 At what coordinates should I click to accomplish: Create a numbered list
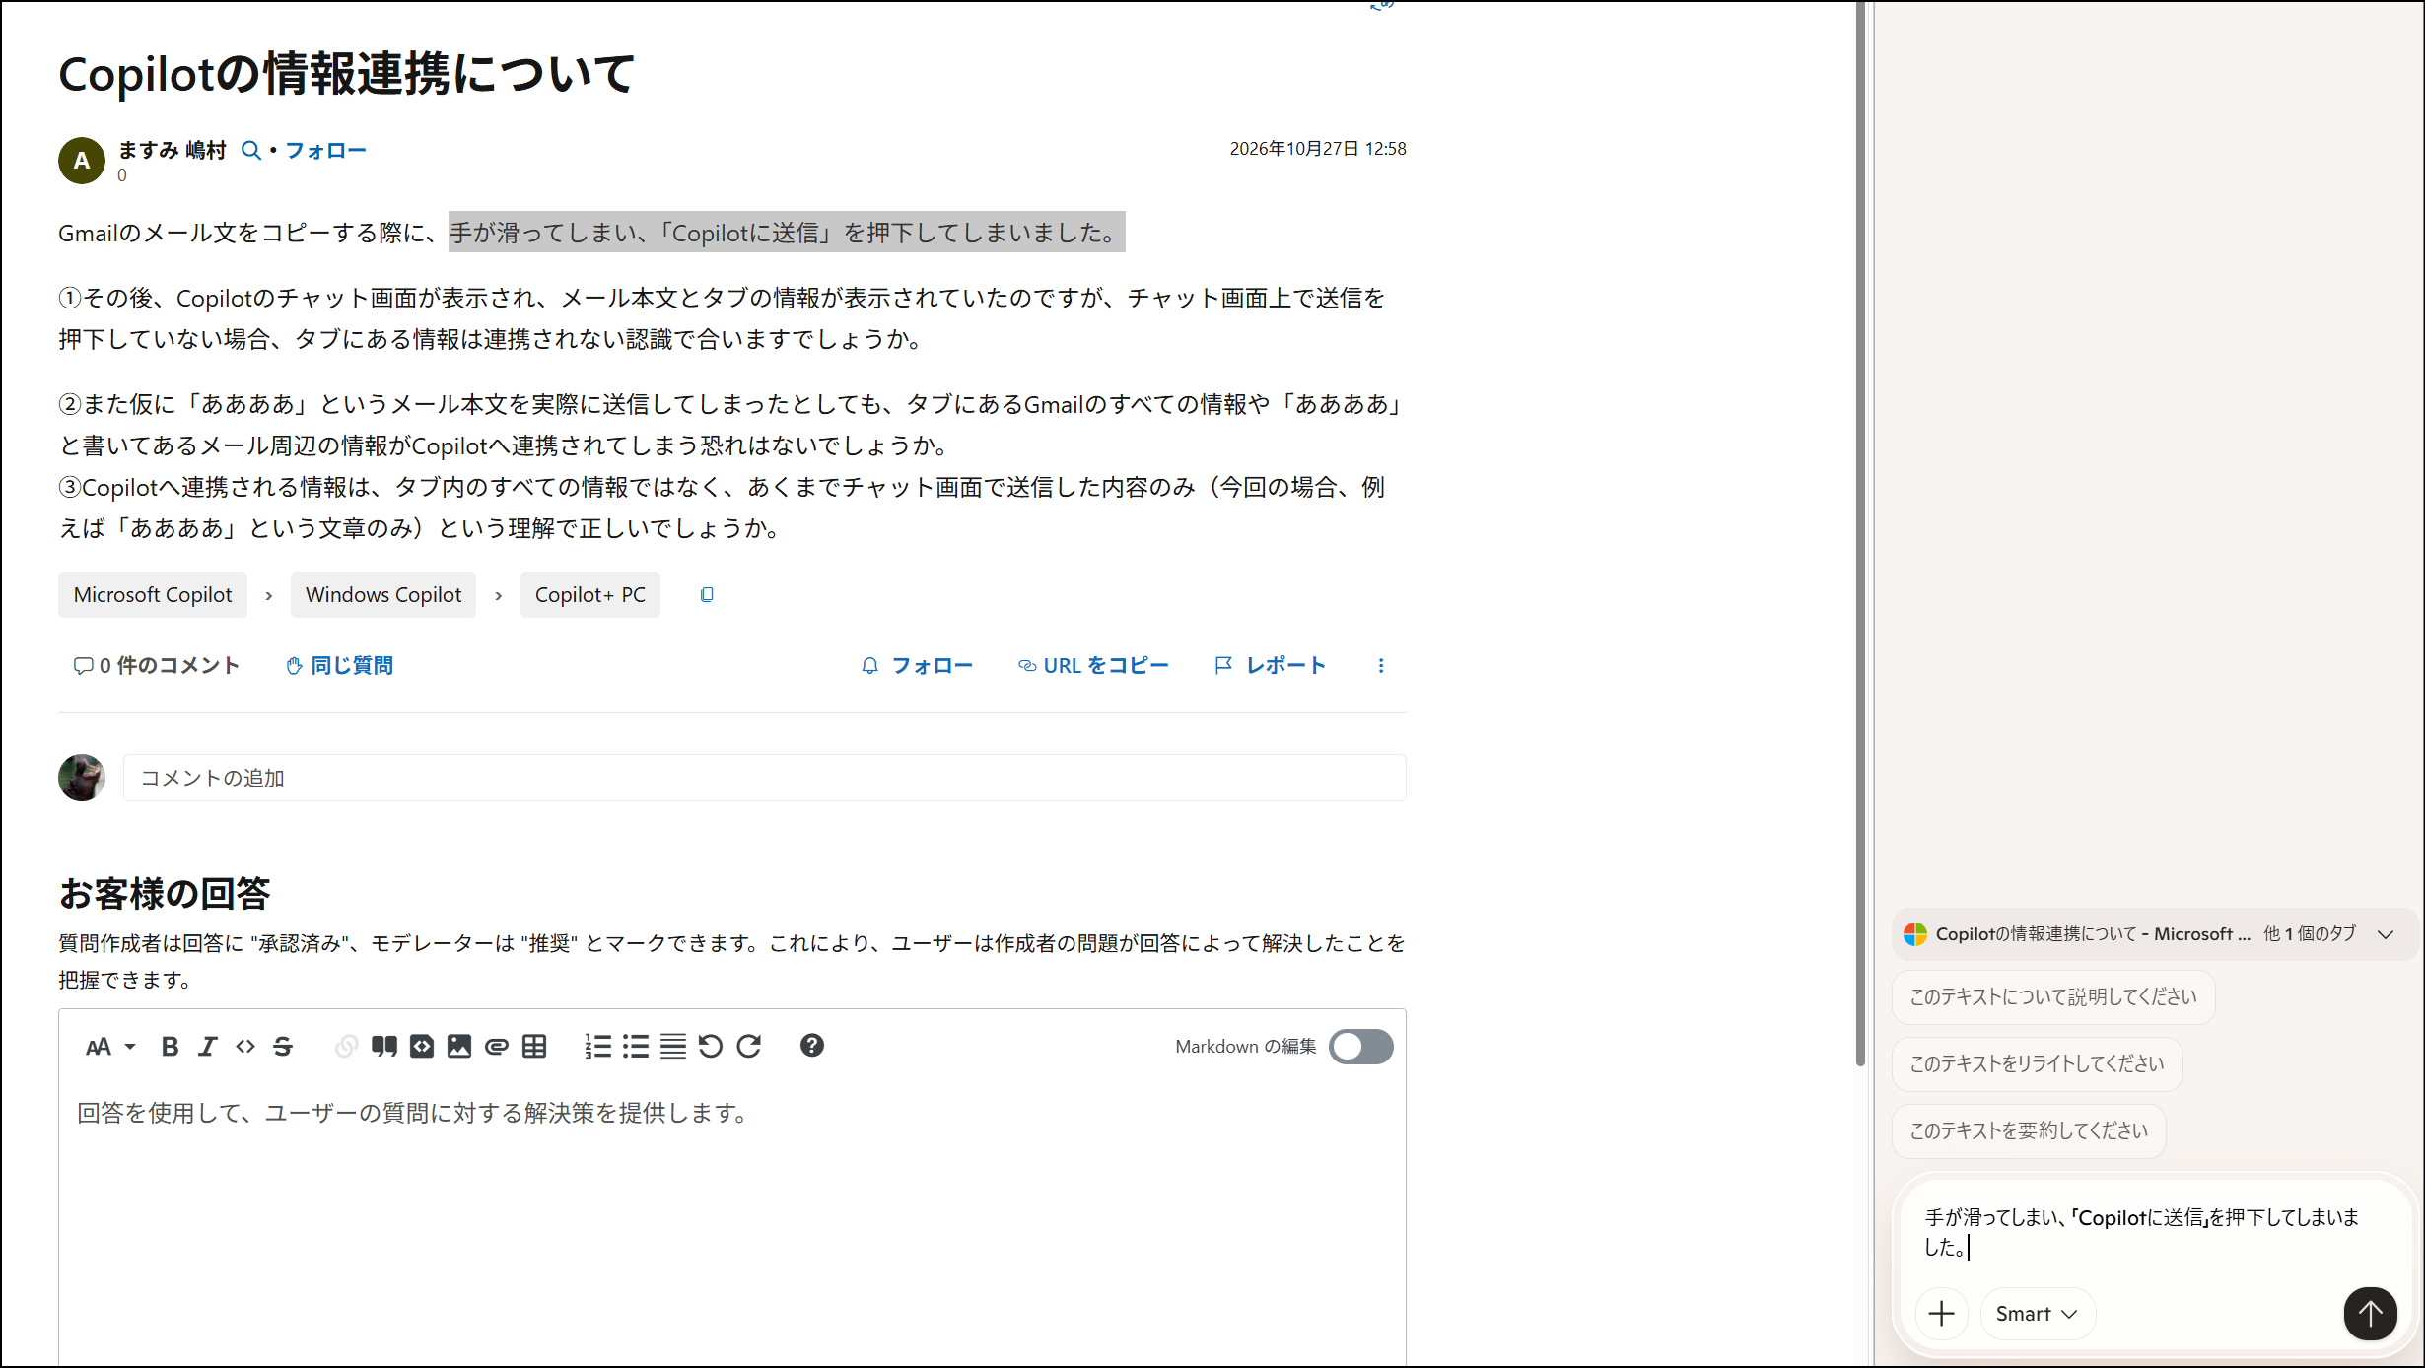(x=598, y=1047)
